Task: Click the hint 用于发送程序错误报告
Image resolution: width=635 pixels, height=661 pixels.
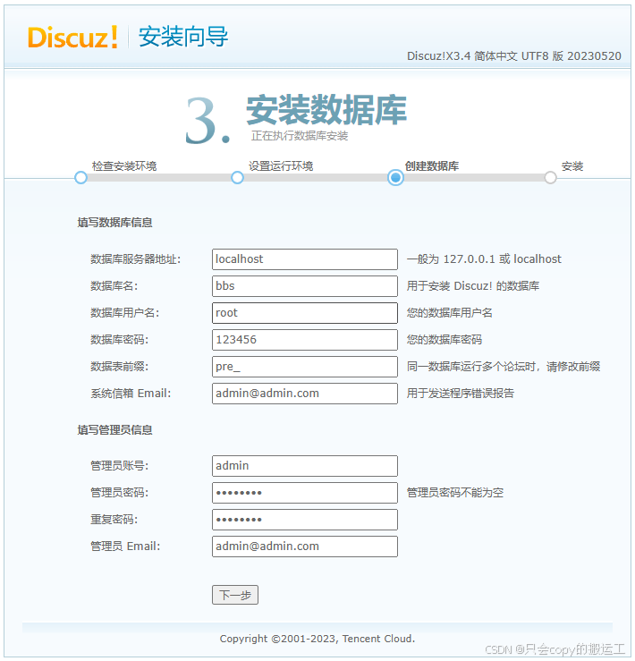Action: [x=461, y=394]
